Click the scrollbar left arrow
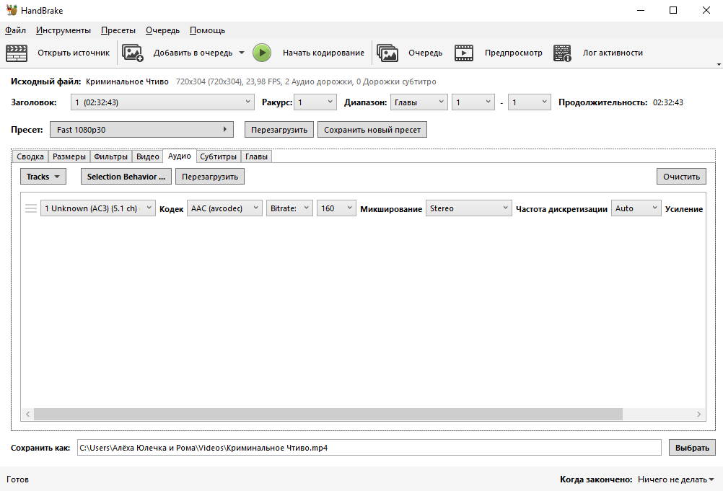Viewport: 723px width, 491px height. (x=27, y=414)
